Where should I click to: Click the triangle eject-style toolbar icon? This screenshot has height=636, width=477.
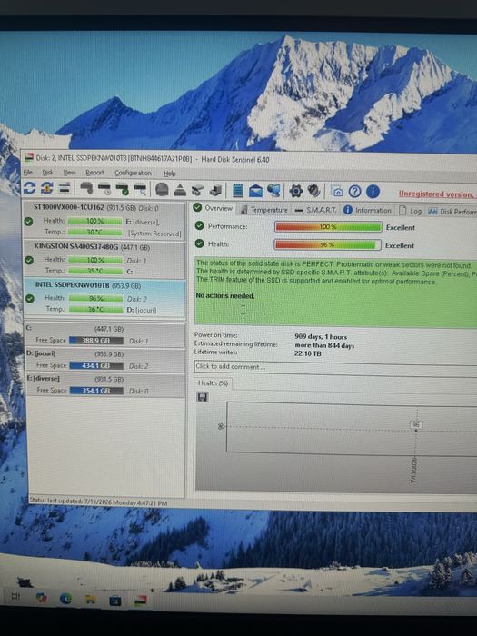click(180, 190)
